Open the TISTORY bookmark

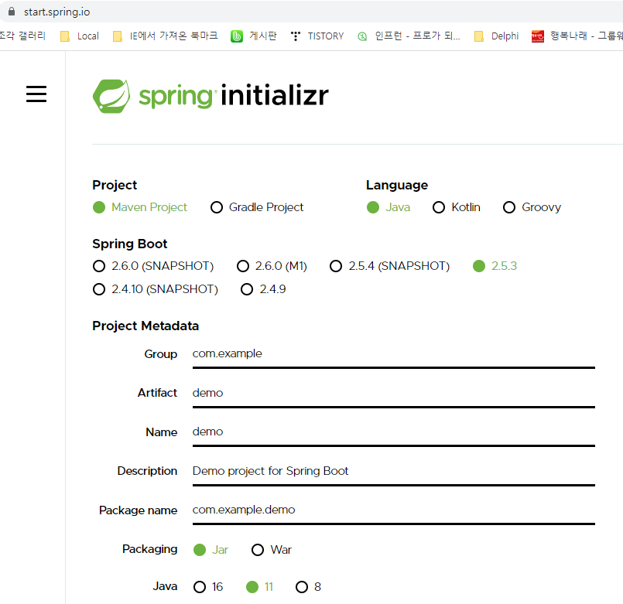[317, 36]
